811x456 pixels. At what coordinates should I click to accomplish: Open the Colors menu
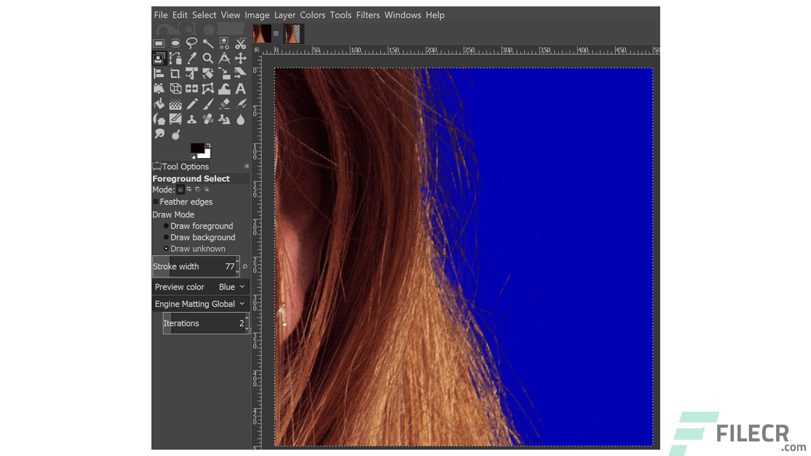point(312,15)
